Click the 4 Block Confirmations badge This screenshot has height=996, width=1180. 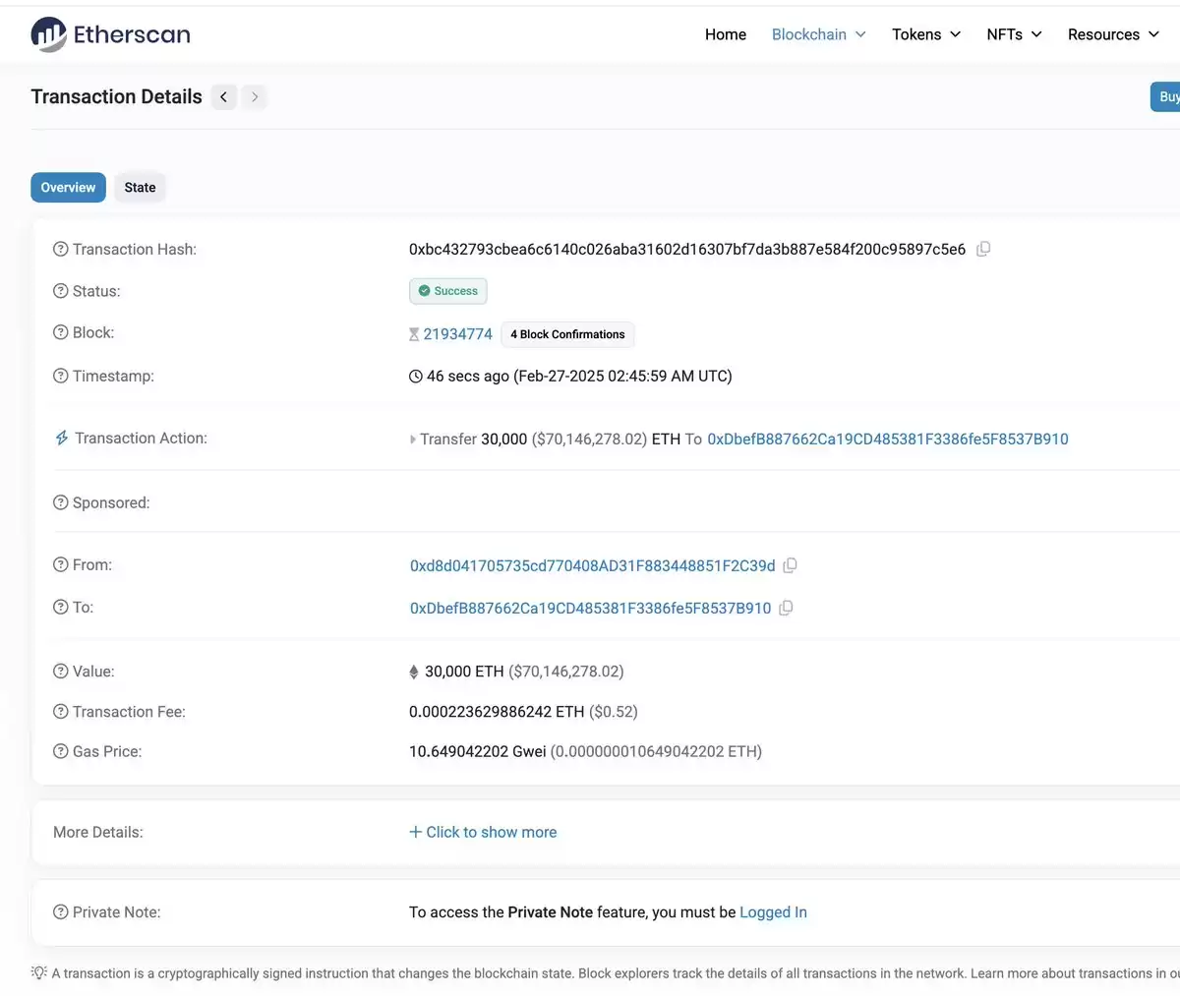click(567, 334)
